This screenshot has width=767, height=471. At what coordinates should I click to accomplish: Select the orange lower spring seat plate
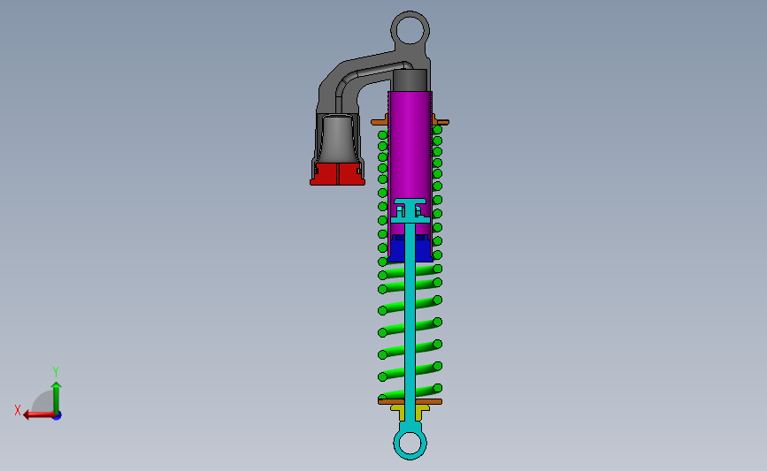(x=410, y=401)
